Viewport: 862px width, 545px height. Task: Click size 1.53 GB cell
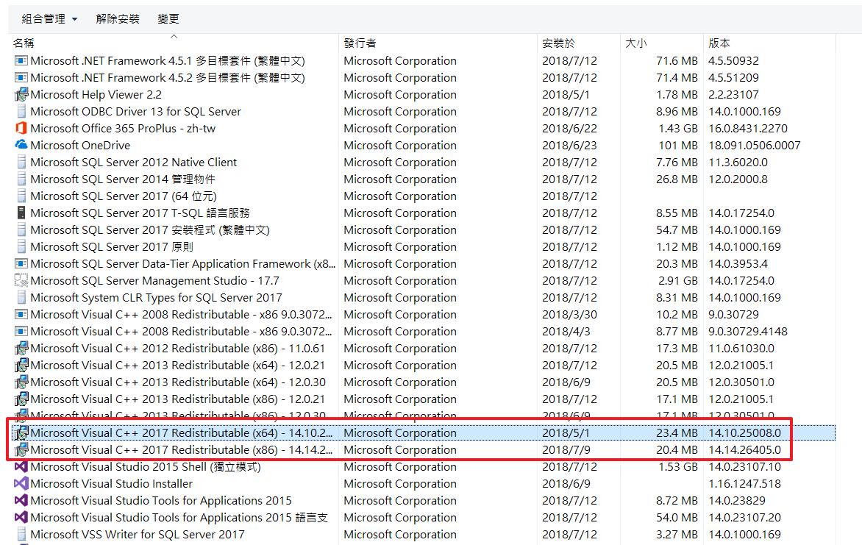tap(678, 467)
